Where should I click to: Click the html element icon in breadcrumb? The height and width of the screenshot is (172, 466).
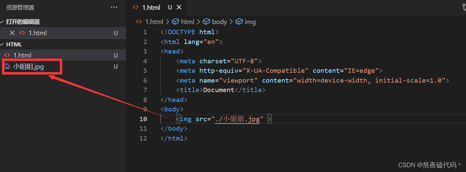pos(176,22)
